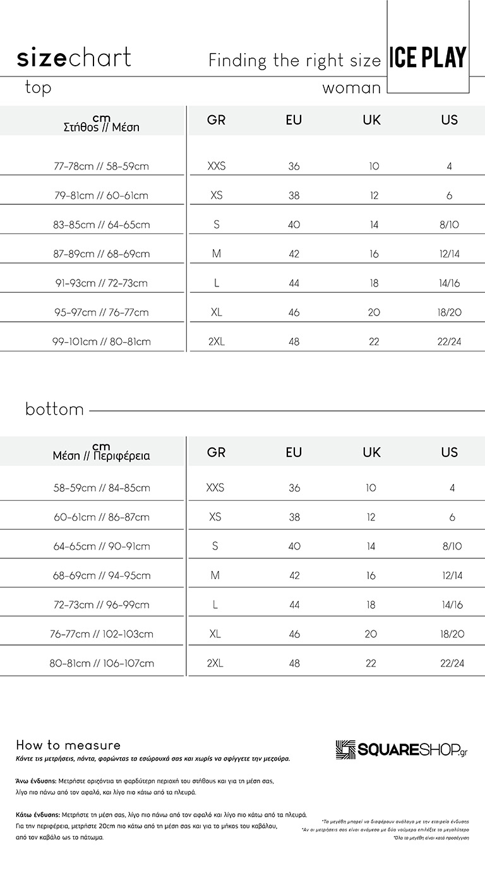Select the UK column header in bottom table
Image resolution: width=485 pixels, height=870 pixels.
[x=371, y=453]
